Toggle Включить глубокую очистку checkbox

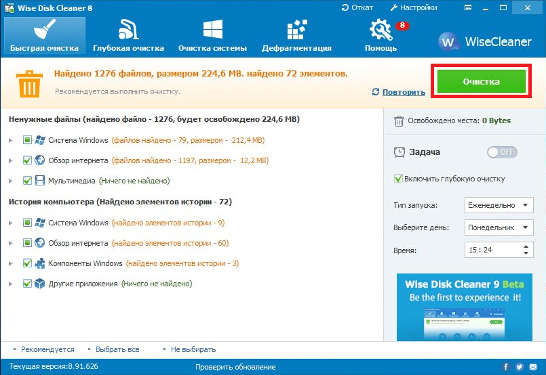(399, 179)
